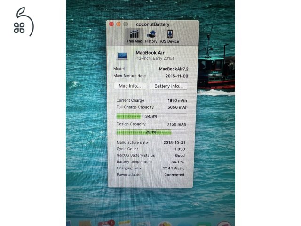Click the Mac Info... button
Image resolution: width=301 pixels, height=226 pixels.
129,86
